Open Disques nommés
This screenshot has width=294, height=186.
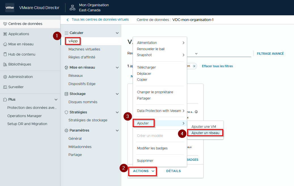point(83,102)
